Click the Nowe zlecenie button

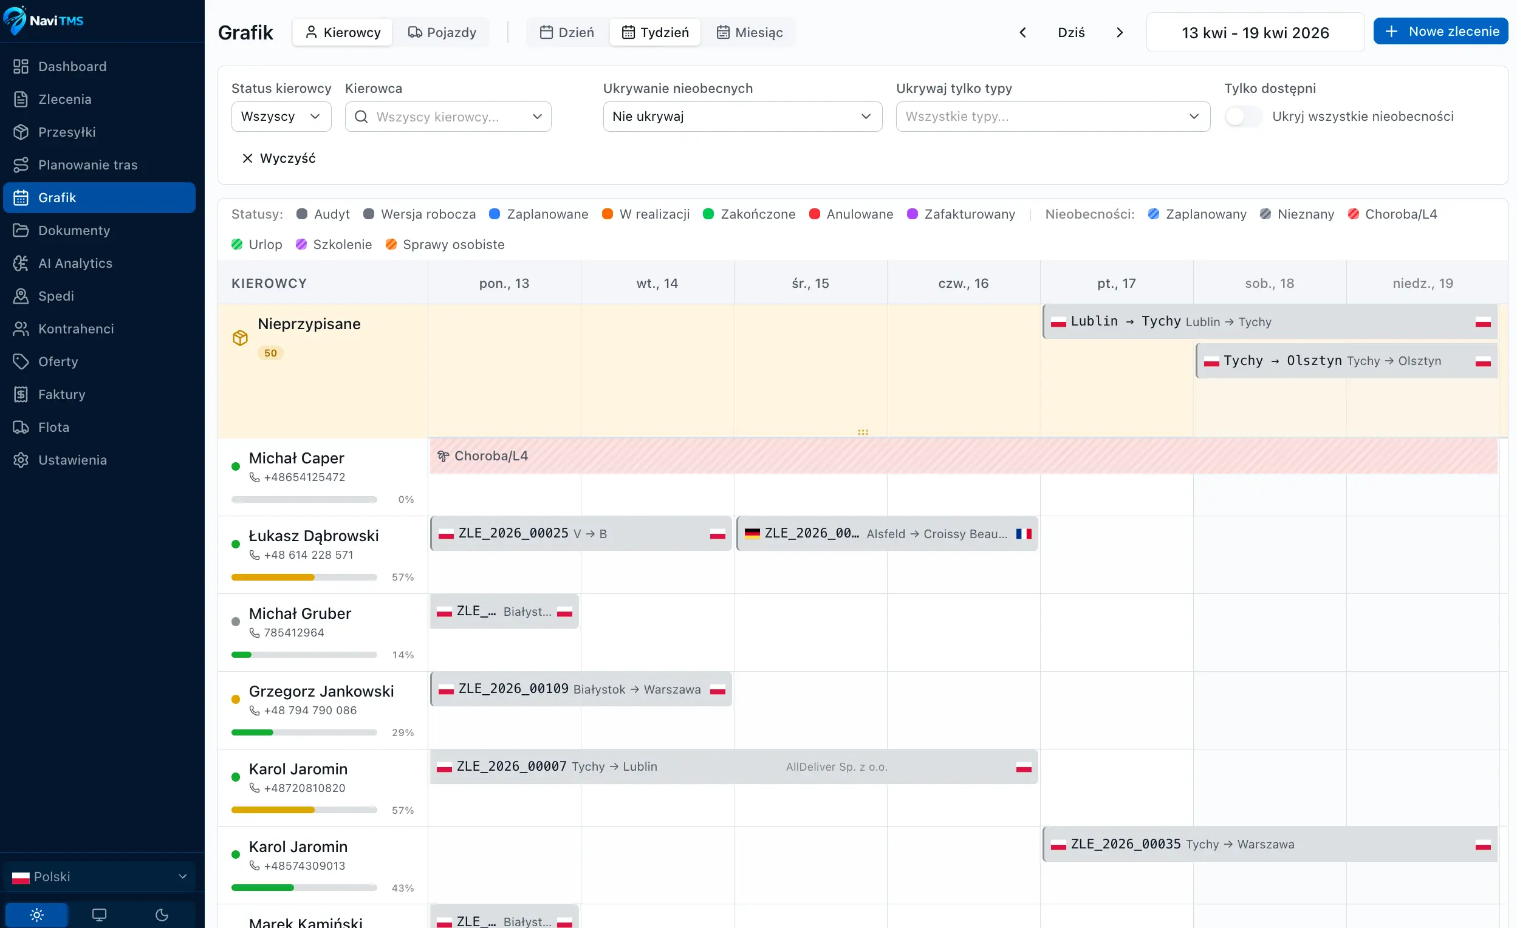click(x=1440, y=32)
